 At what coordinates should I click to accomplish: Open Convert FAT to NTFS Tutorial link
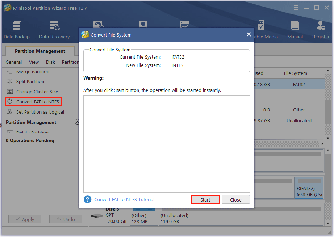click(124, 200)
